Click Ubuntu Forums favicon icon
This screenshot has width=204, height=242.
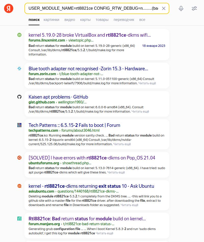19,158
